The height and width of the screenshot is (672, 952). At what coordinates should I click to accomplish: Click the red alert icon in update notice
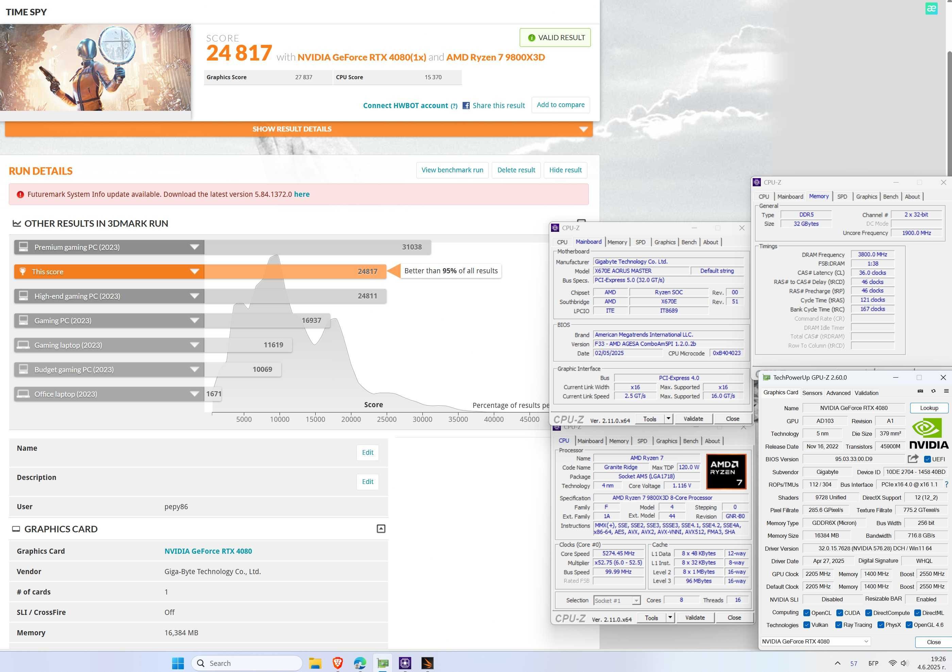pyautogui.click(x=20, y=194)
